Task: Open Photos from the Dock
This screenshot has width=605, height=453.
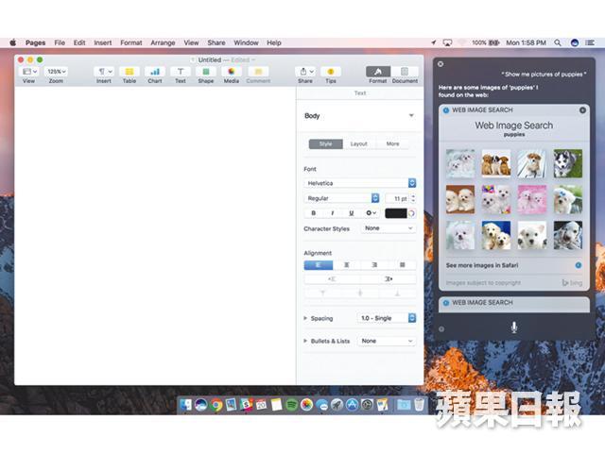Action: (306, 405)
